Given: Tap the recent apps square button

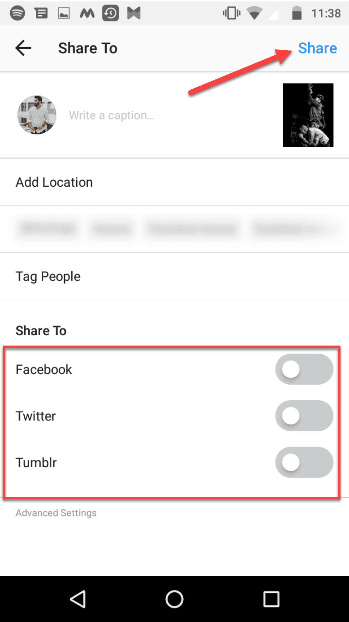Looking at the screenshot, I should 271,599.
